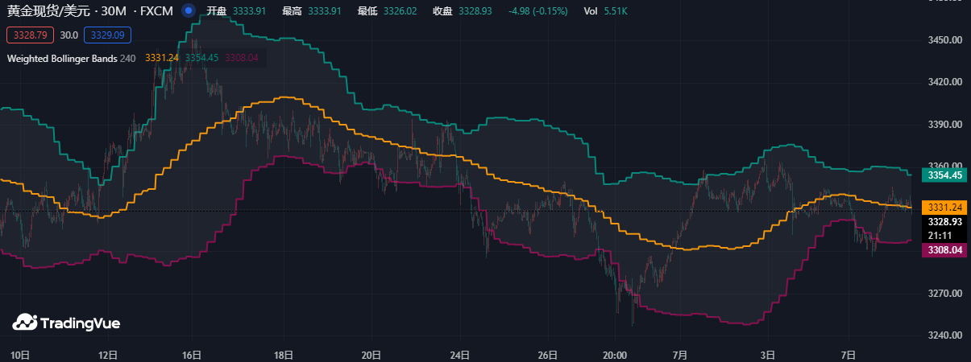The width and height of the screenshot is (971, 362).
Task: Select the magenta 3308.04 price axis label
Action: (945, 250)
